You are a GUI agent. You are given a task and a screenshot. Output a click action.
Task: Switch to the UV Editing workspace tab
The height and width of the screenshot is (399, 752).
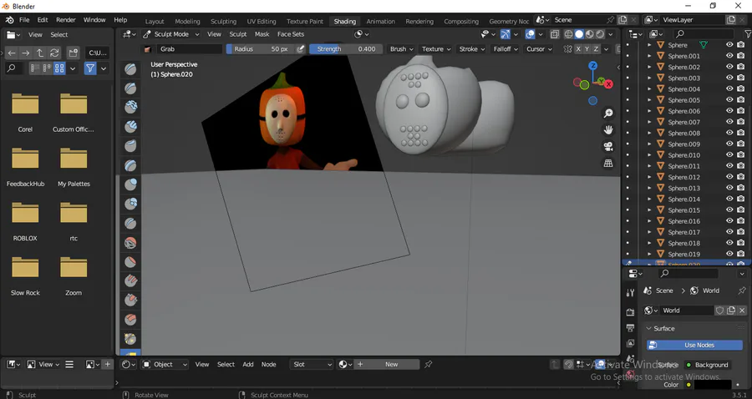tap(262, 21)
